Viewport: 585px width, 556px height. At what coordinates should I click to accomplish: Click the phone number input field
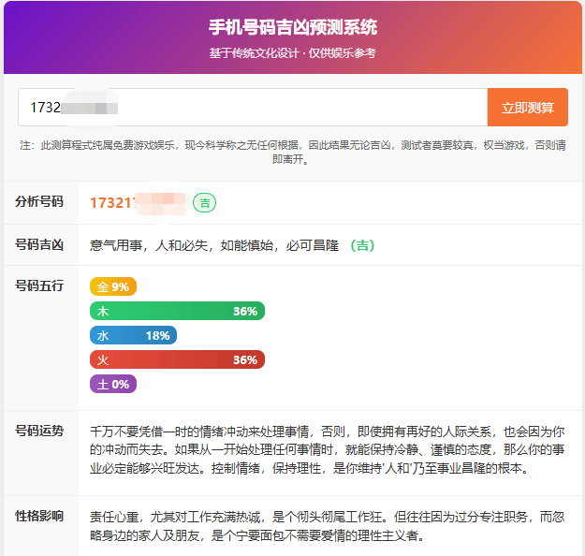point(253,107)
